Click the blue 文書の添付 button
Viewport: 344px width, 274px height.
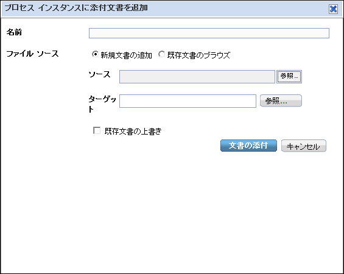click(x=248, y=146)
